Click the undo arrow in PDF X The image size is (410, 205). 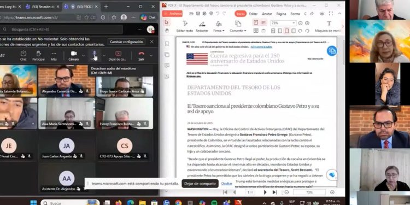(218, 14)
